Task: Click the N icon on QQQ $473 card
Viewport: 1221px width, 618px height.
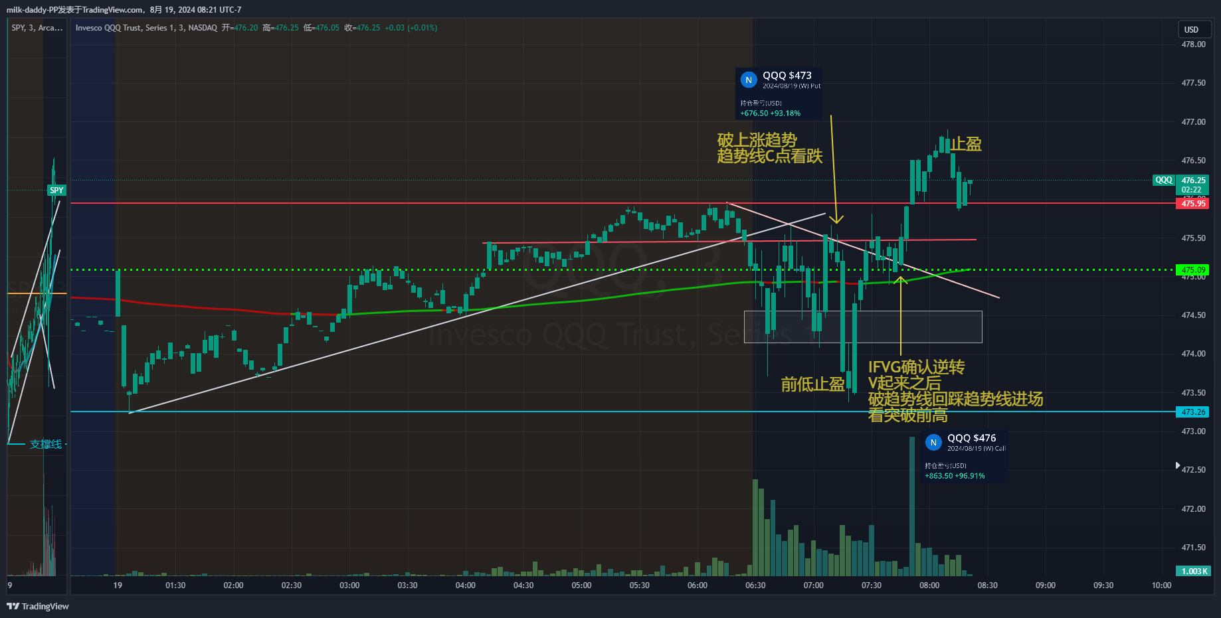Action: pyautogui.click(x=749, y=80)
